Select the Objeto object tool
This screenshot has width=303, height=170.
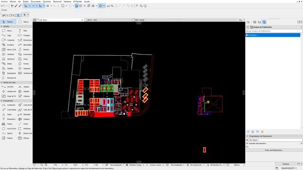click(8, 68)
